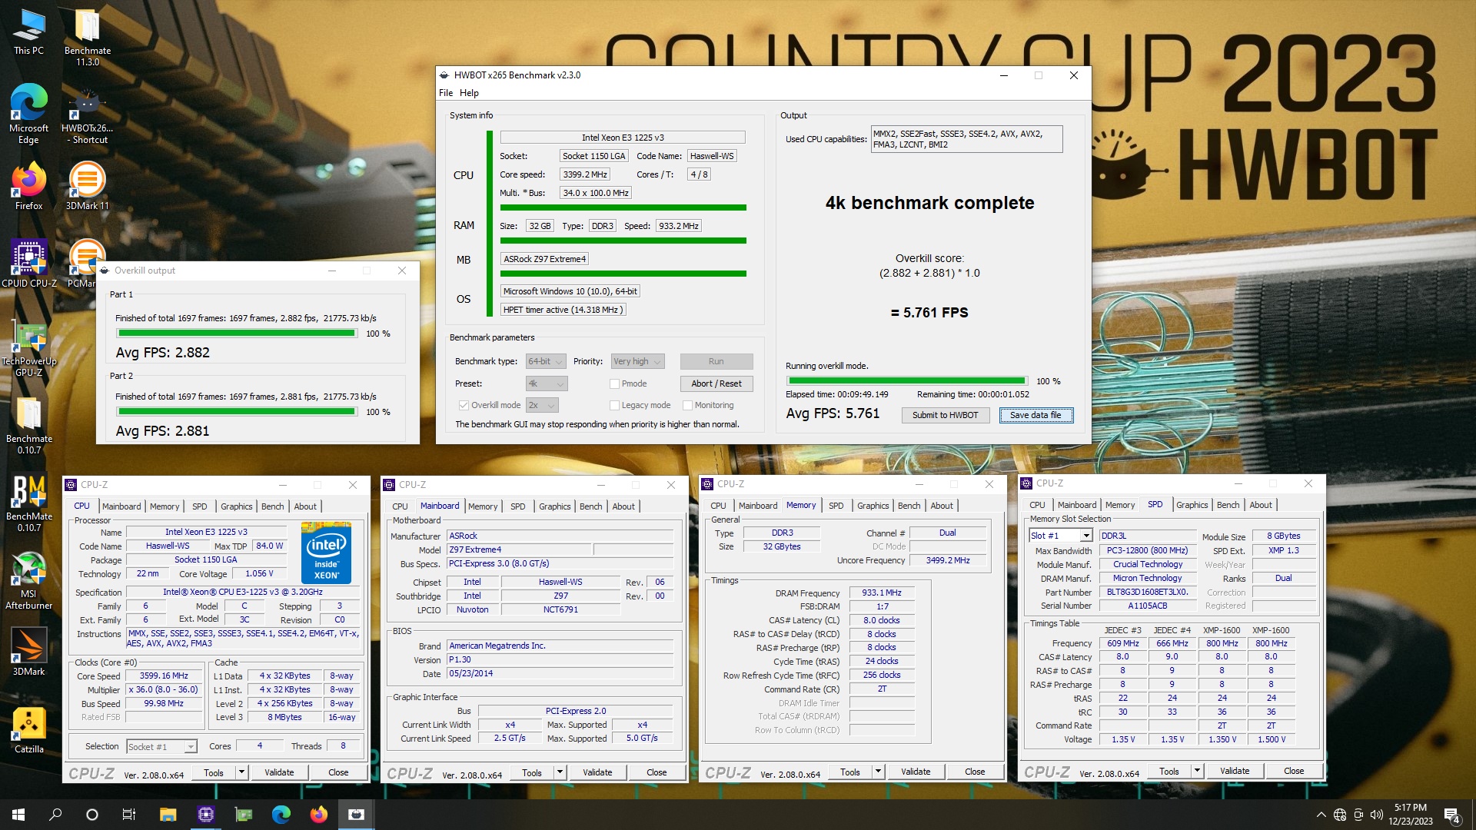Expand Tools arrow in Memory window
This screenshot has height=830, width=1476.
(878, 772)
